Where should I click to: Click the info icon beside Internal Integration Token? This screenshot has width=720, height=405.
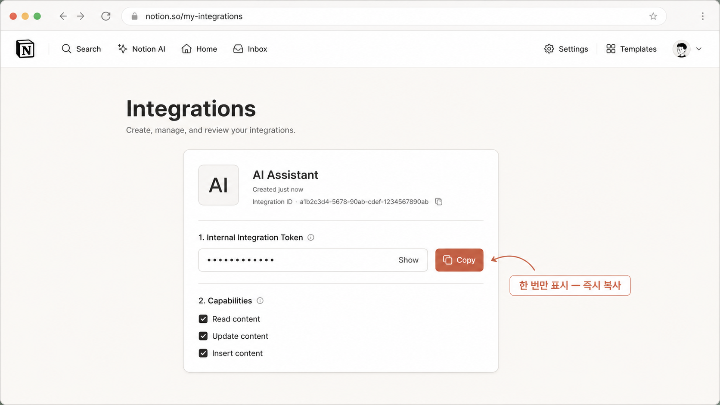pos(311,238)
